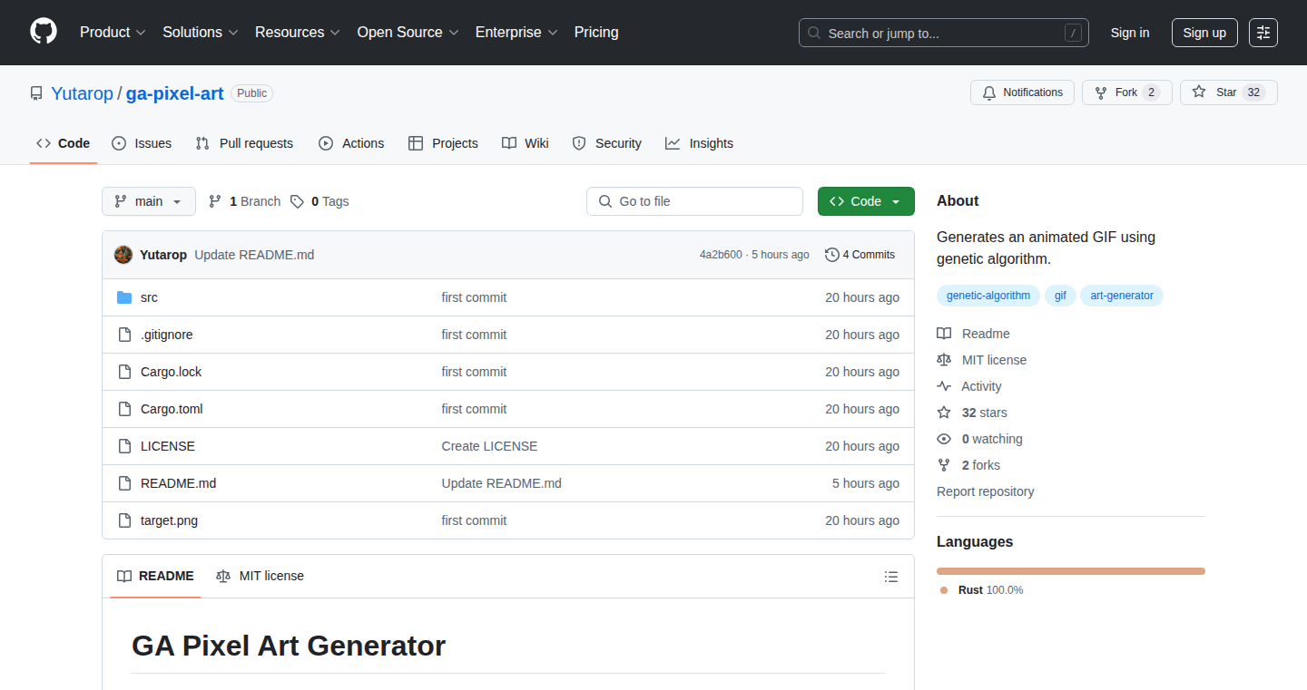Open the Update README.md commit message in header

pos(254,255)
